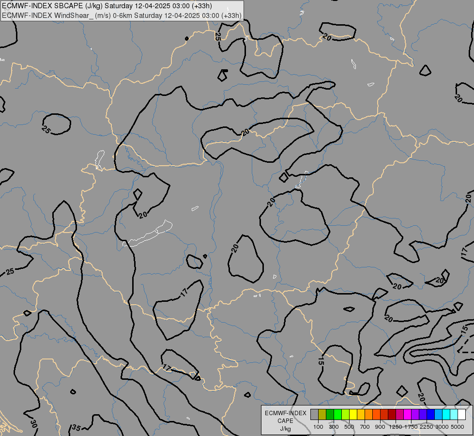Select the legend value 5000
This screenshot has width=474, height=436.
pos(457,427)
